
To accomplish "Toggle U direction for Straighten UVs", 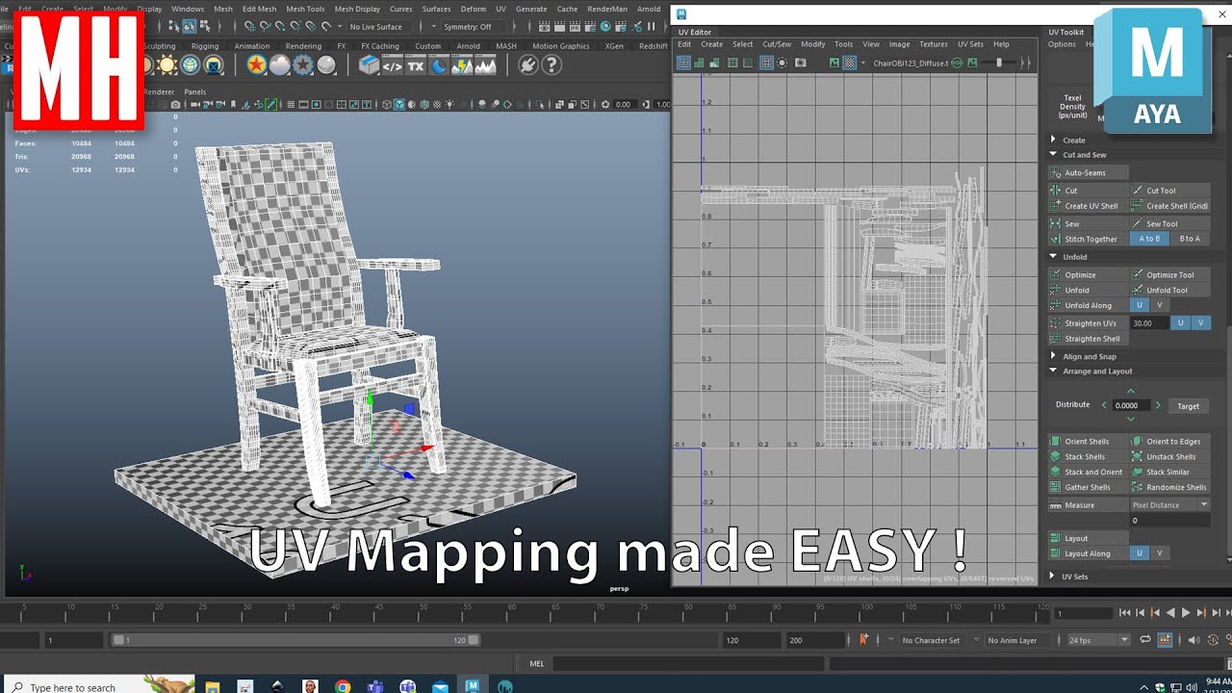I will point(1180,323).
